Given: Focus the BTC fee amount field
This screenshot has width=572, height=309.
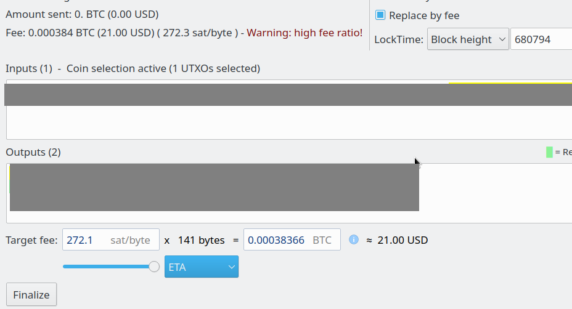Looking at the screenshot, I should pyautogui.click(x=292, y=240).
